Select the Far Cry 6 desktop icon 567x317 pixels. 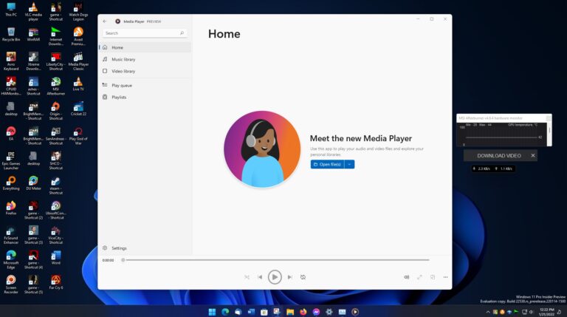pos(55,282)
